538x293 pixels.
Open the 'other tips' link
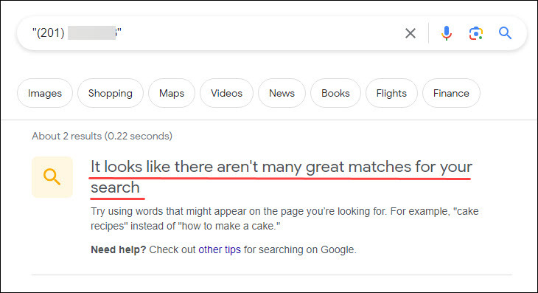(x=220, y=249)
